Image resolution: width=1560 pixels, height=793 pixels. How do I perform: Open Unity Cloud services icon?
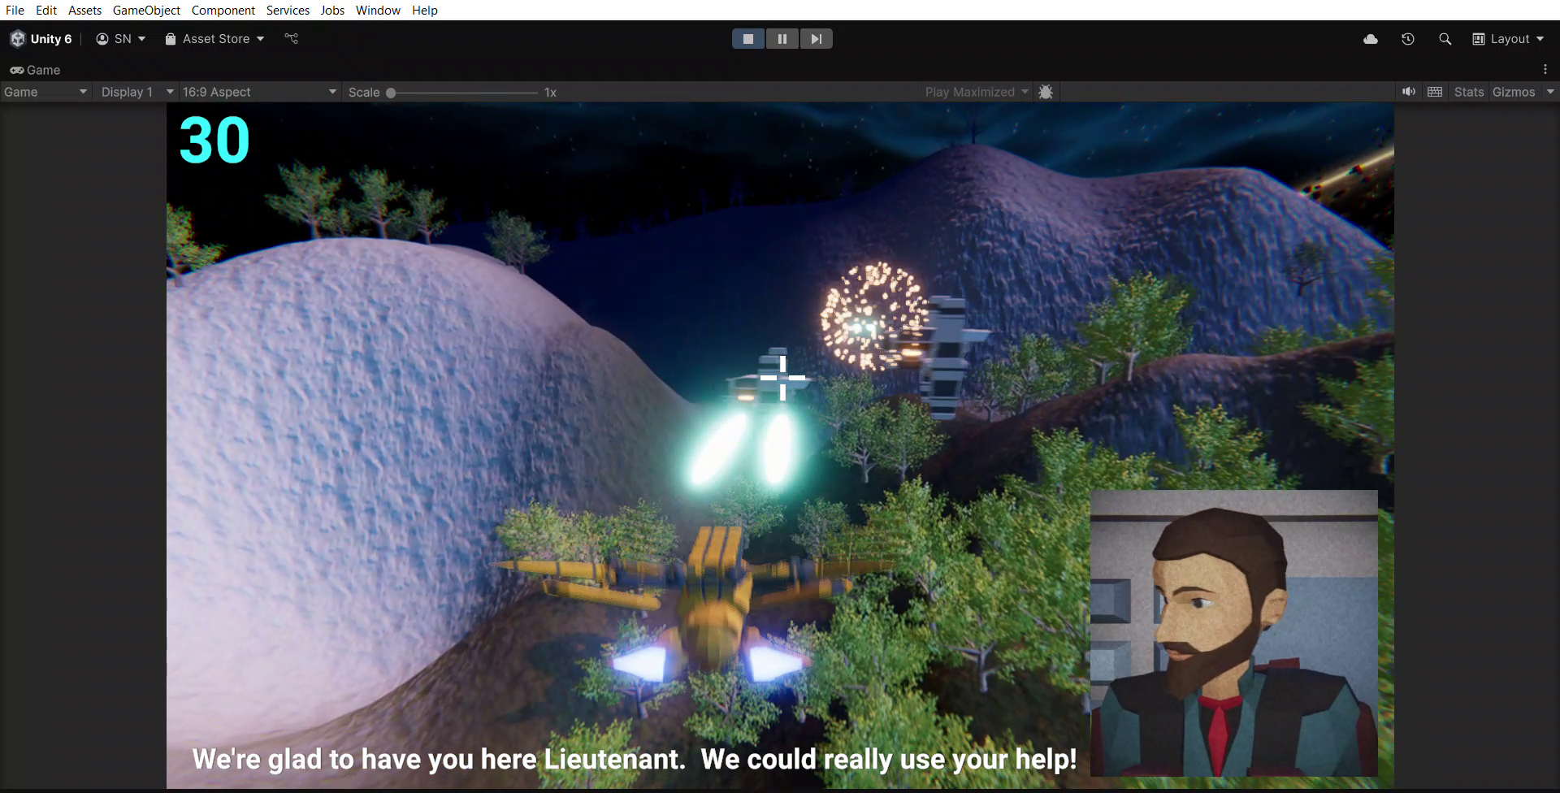click(1371, 39)
